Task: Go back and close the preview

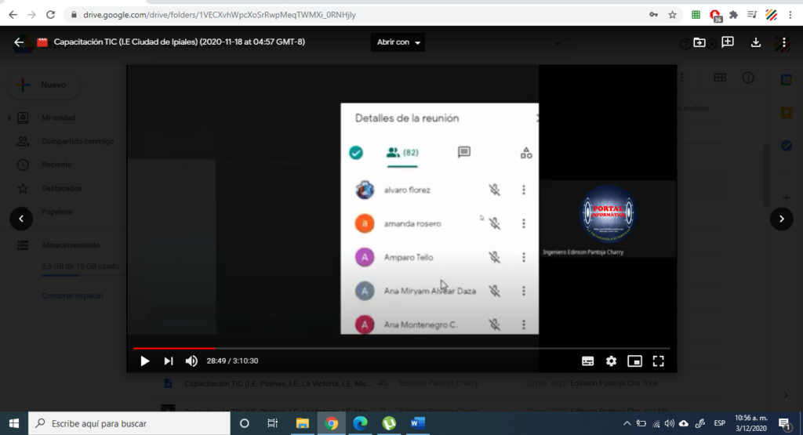Action: (19, 42)
